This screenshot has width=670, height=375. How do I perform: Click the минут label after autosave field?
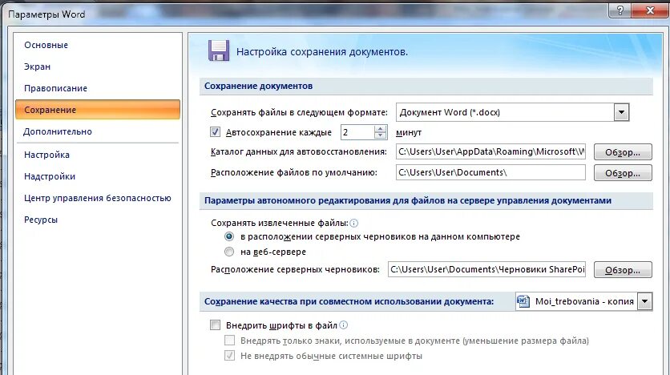click(409, 132)
